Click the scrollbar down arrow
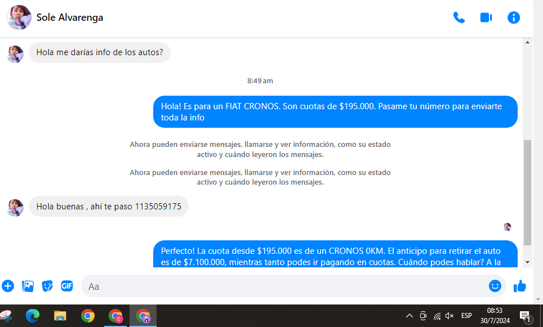 [527, 262]
